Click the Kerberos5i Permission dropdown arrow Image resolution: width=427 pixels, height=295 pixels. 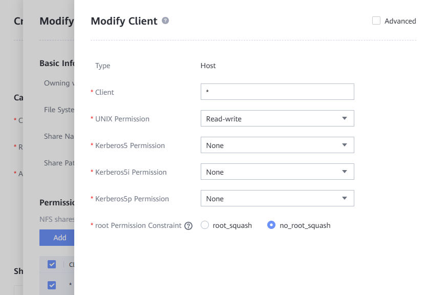(345, 172)
